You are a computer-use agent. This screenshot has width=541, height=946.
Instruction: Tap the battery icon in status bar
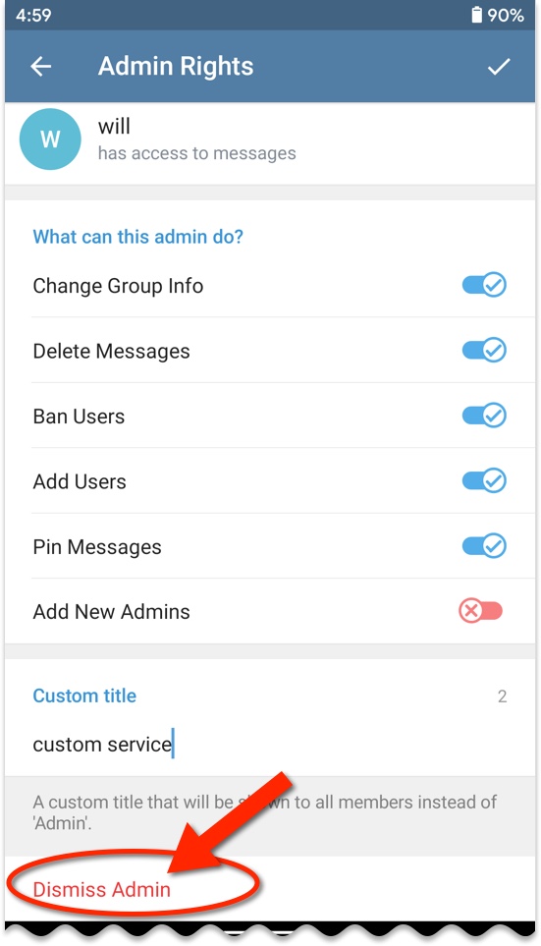(476, 15)
